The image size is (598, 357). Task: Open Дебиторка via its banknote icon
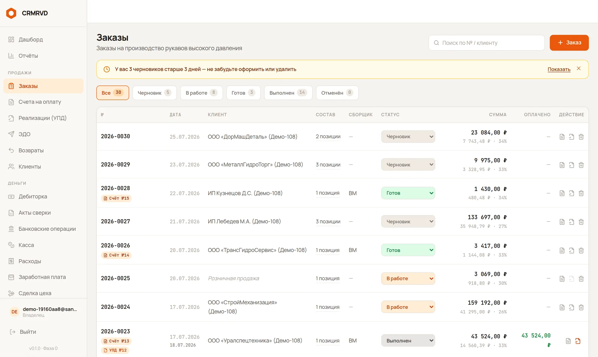pos(11,196)
